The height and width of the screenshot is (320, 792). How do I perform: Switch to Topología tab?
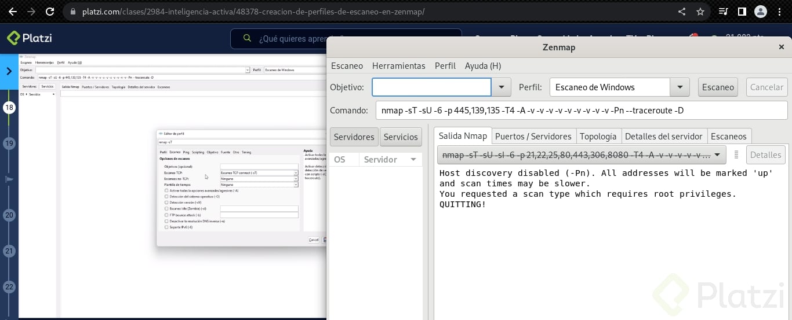coord(598,137)
